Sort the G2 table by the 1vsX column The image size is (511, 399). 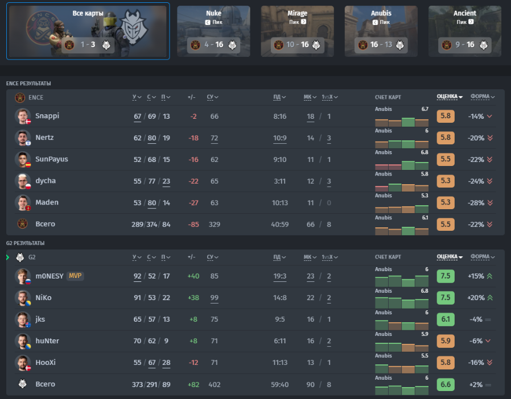(330, 257)
